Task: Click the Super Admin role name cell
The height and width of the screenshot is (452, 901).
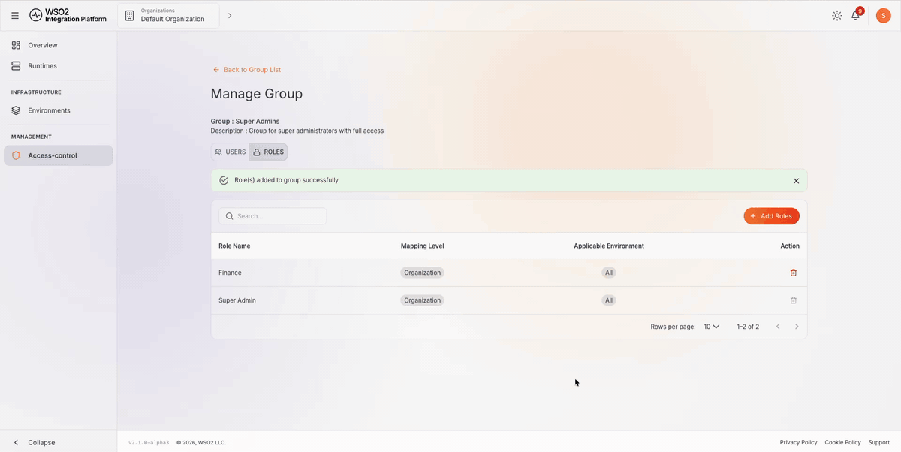Action: [x=237, y=300]
